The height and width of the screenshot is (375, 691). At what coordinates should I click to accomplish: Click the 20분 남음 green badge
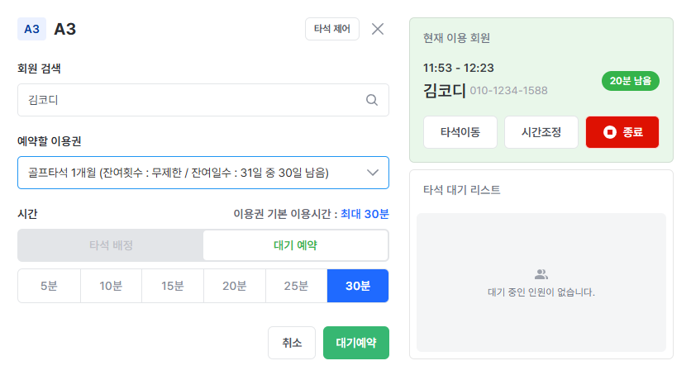click(x=630, y=81)
